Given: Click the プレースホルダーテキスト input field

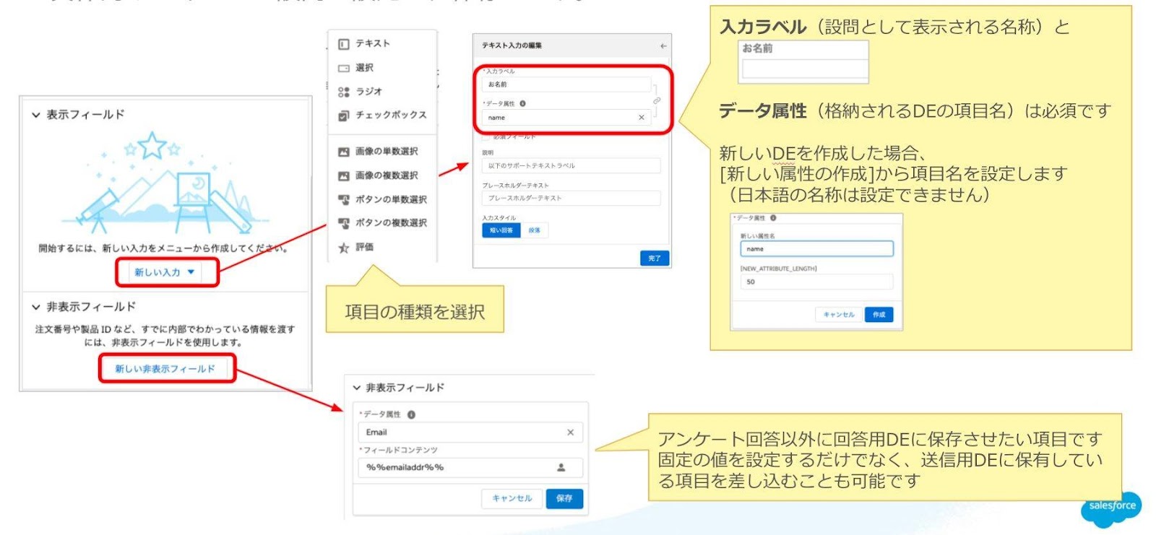Looking at the screenshot, I should [x=571, y=198].
